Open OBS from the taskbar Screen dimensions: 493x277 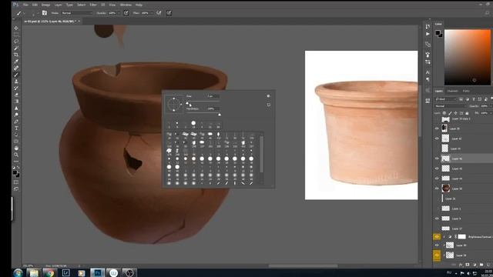129,272
